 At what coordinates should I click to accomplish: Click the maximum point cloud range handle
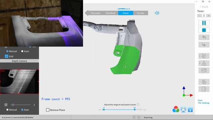[134, 110]
